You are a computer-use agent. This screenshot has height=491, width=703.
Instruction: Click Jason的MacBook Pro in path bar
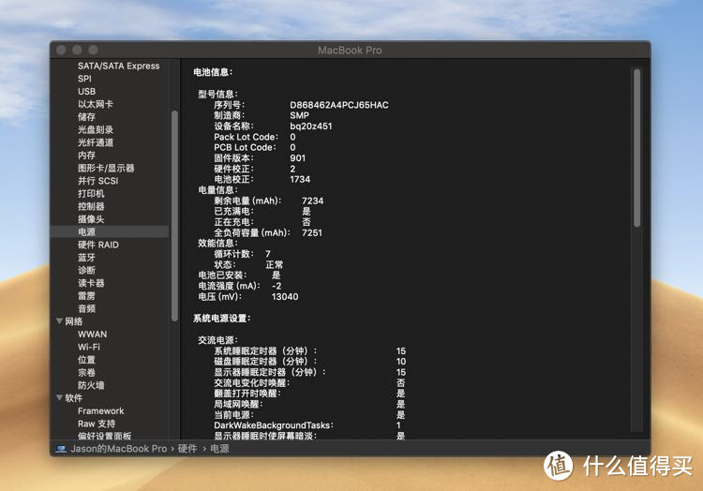(118, 449)
